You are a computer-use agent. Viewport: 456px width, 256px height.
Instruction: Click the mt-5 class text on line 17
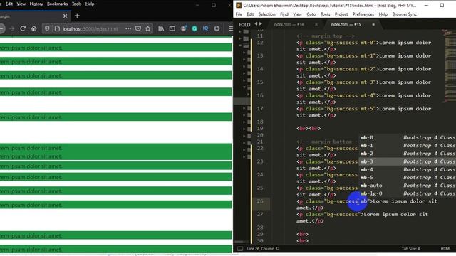367,109
